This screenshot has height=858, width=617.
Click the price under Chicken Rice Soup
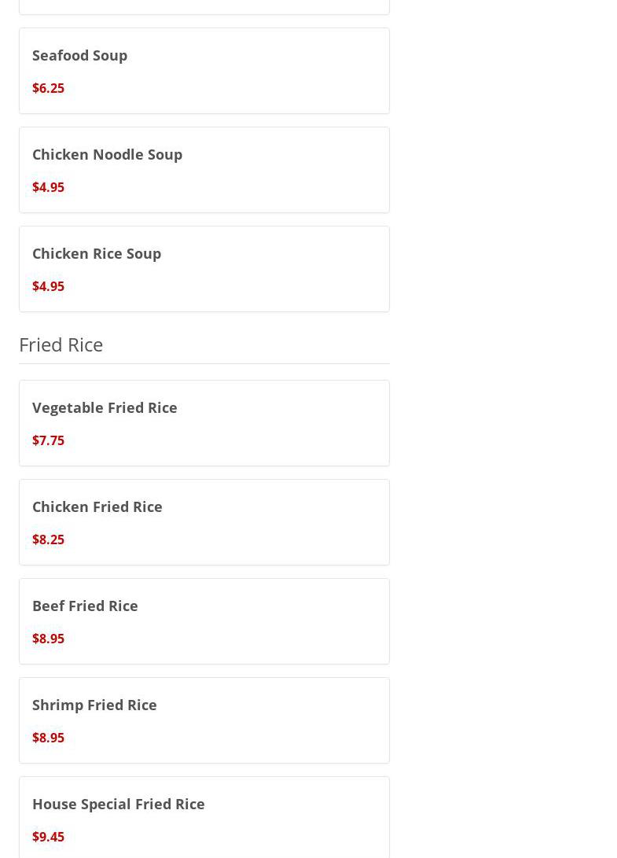[48, 286]
